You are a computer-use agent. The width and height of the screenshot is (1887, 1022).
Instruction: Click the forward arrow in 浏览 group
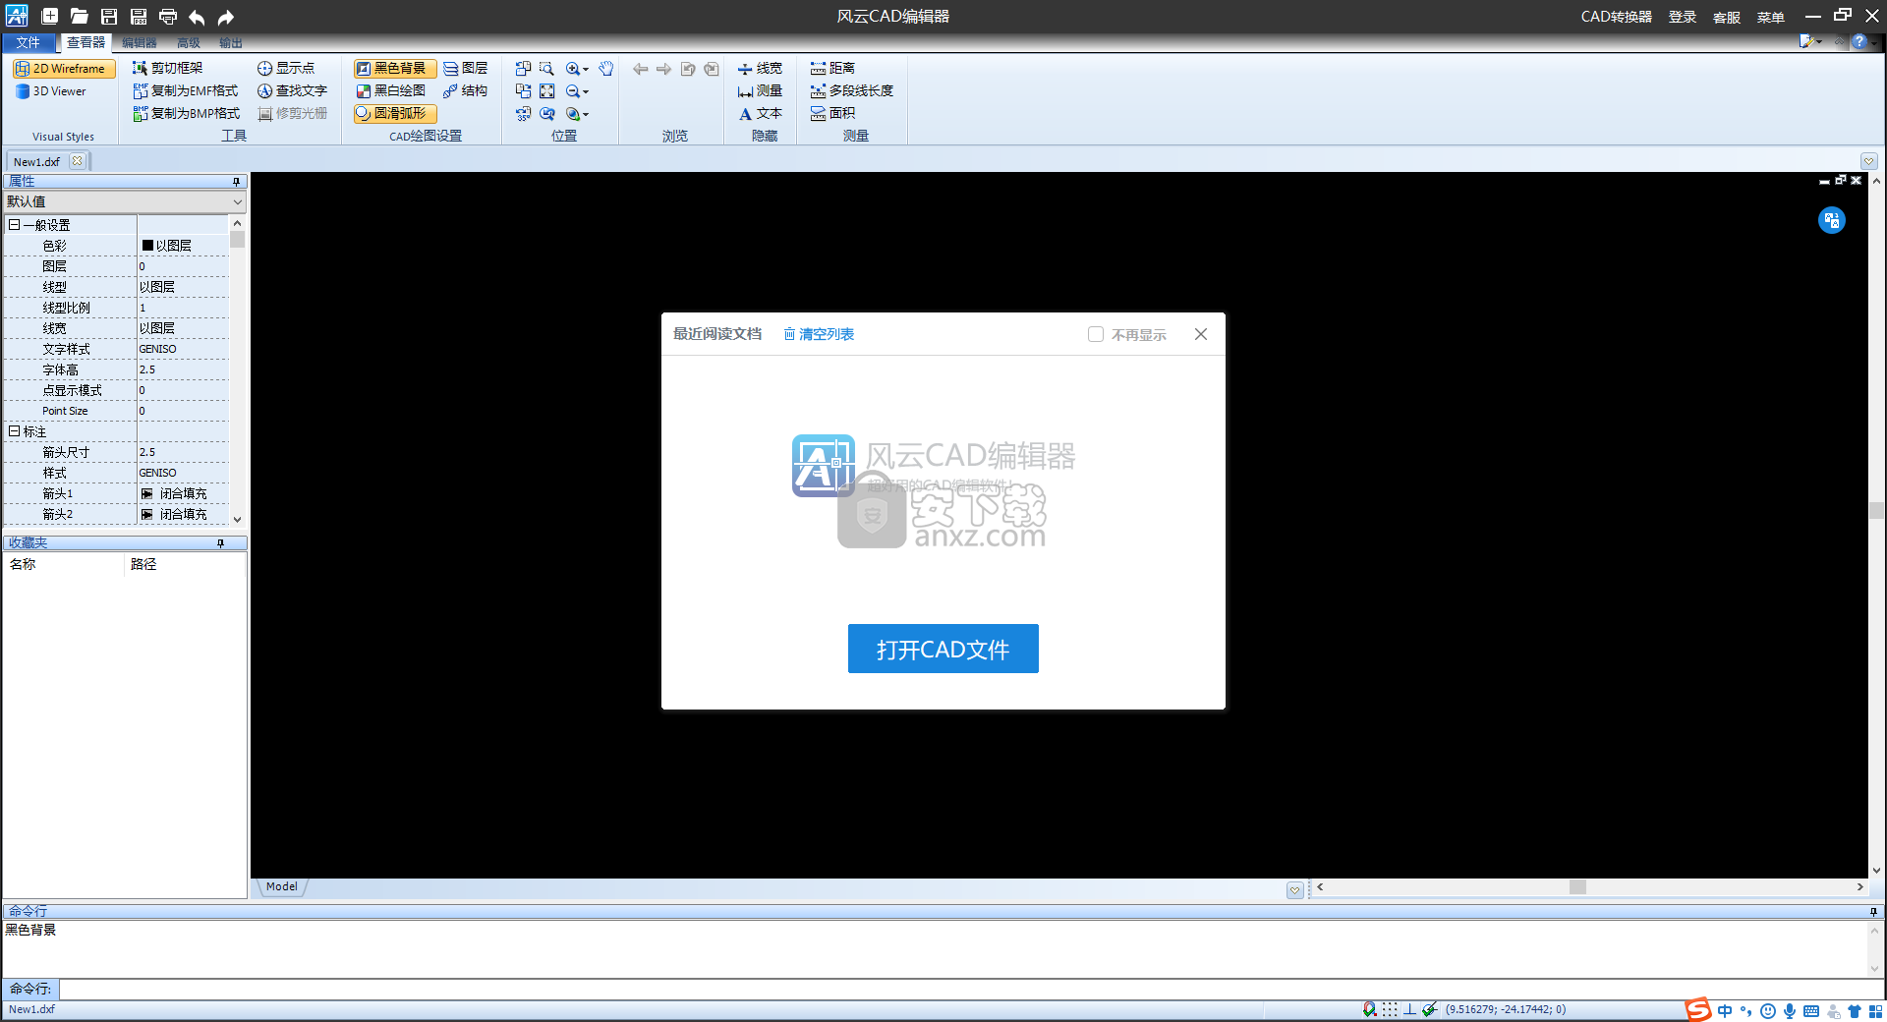click(x=663, y=68)
